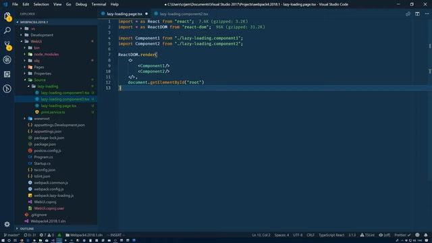Viewport: 432px width, 243px height.
Task: Open the File menu
Action: click(x=15, y=5)
